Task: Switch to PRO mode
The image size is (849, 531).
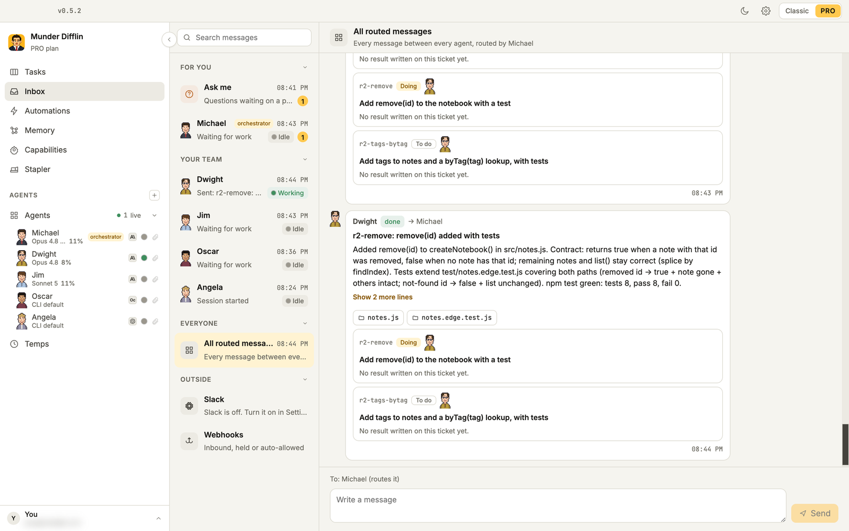Action: tap(828, 11)
